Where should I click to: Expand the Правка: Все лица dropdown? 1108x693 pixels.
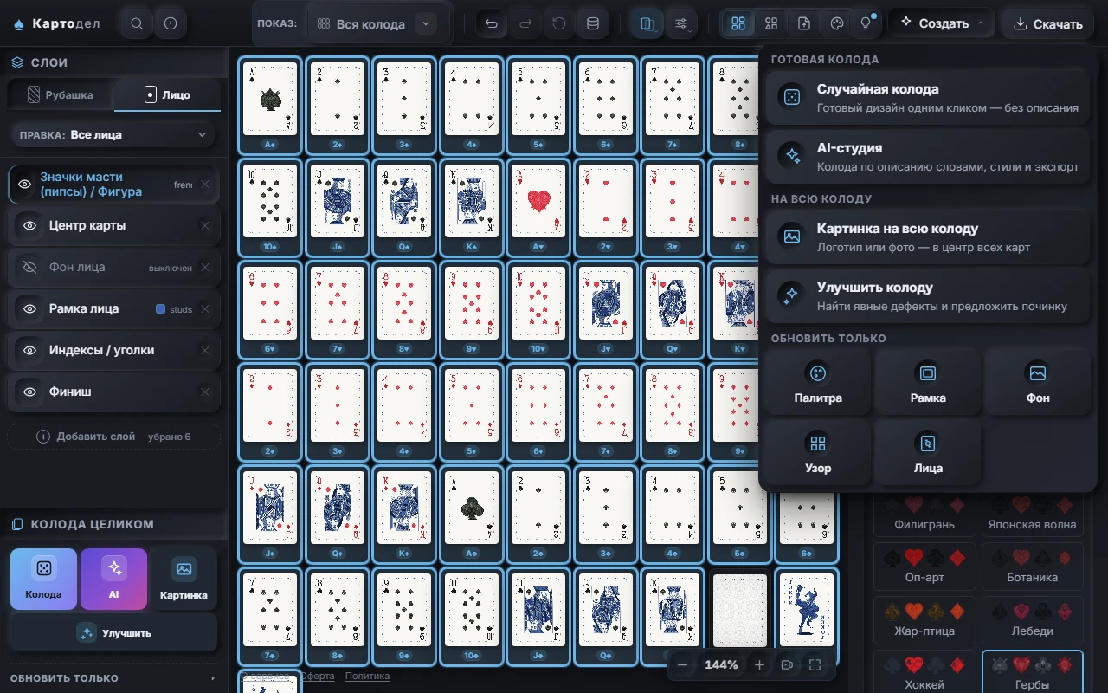(113, 134)
